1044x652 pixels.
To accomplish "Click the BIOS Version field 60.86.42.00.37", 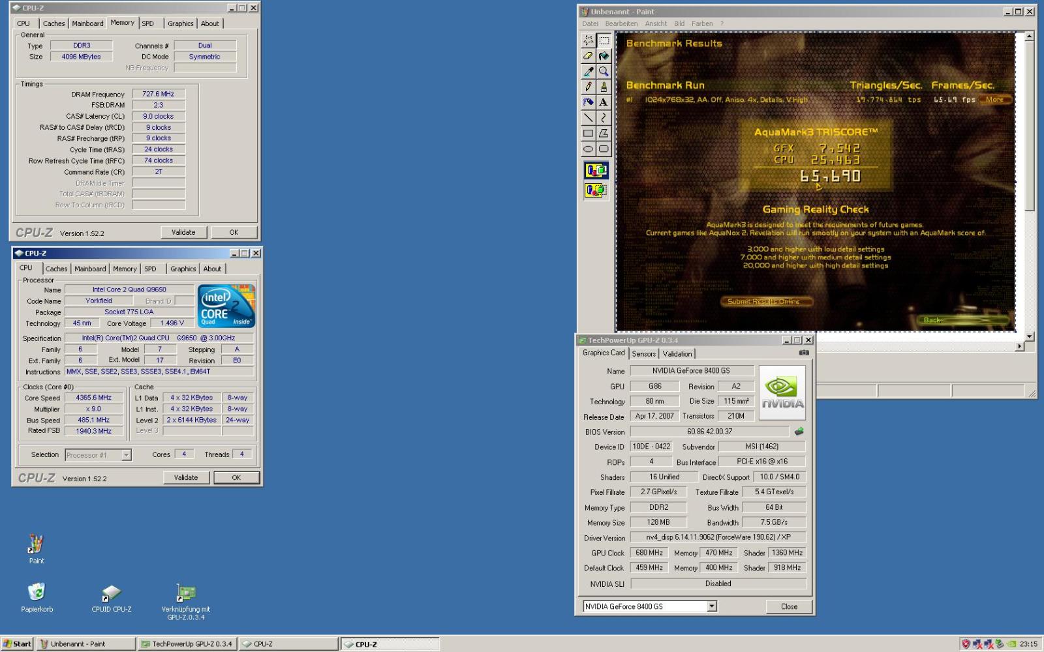I will [709, 432].
